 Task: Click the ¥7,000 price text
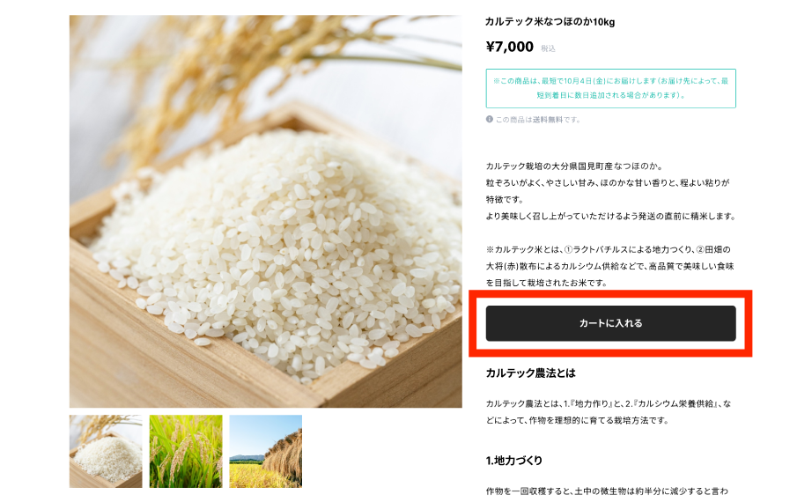point(510,47)
